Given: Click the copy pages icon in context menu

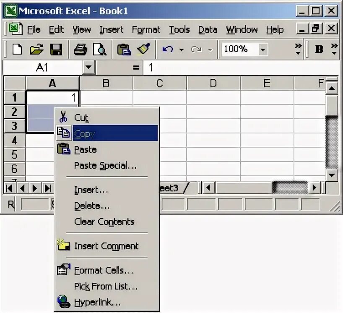Looking at the screenshot, I should point(63,133).
